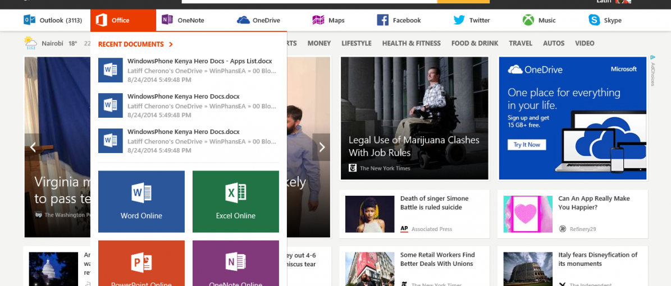Open the Facebook icon
This screenshot has width=671, height=286.
tap(382, 20)
